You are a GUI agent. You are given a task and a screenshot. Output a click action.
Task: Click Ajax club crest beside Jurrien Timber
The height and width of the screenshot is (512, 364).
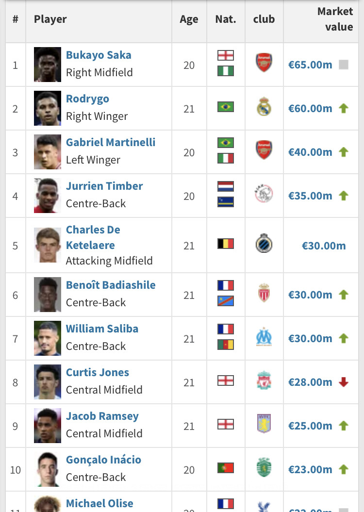point(264,195)
